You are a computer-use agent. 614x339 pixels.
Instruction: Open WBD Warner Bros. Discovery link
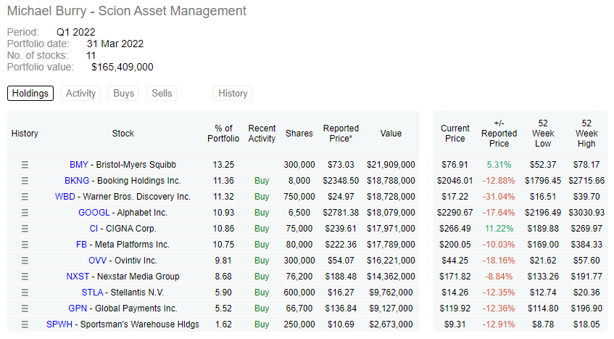[x=123, y=197]
